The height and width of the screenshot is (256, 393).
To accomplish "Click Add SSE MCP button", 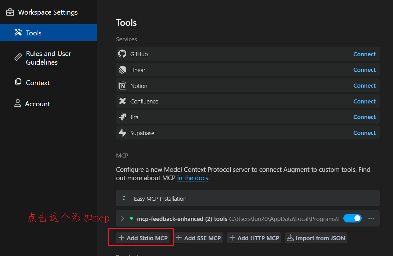I will point(198,238).
